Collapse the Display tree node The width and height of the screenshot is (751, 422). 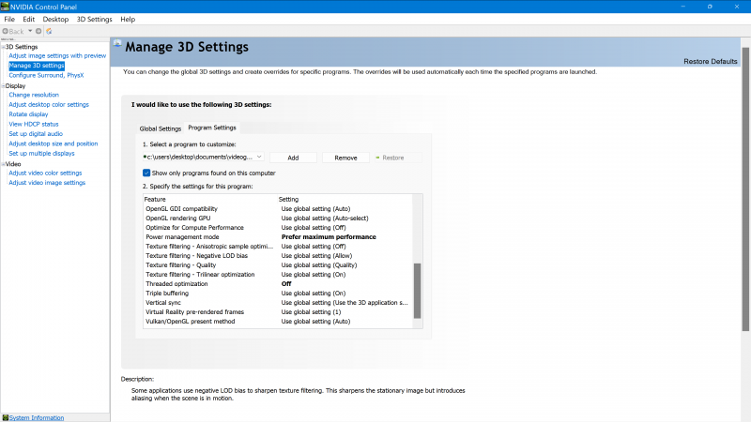(3, 86)
